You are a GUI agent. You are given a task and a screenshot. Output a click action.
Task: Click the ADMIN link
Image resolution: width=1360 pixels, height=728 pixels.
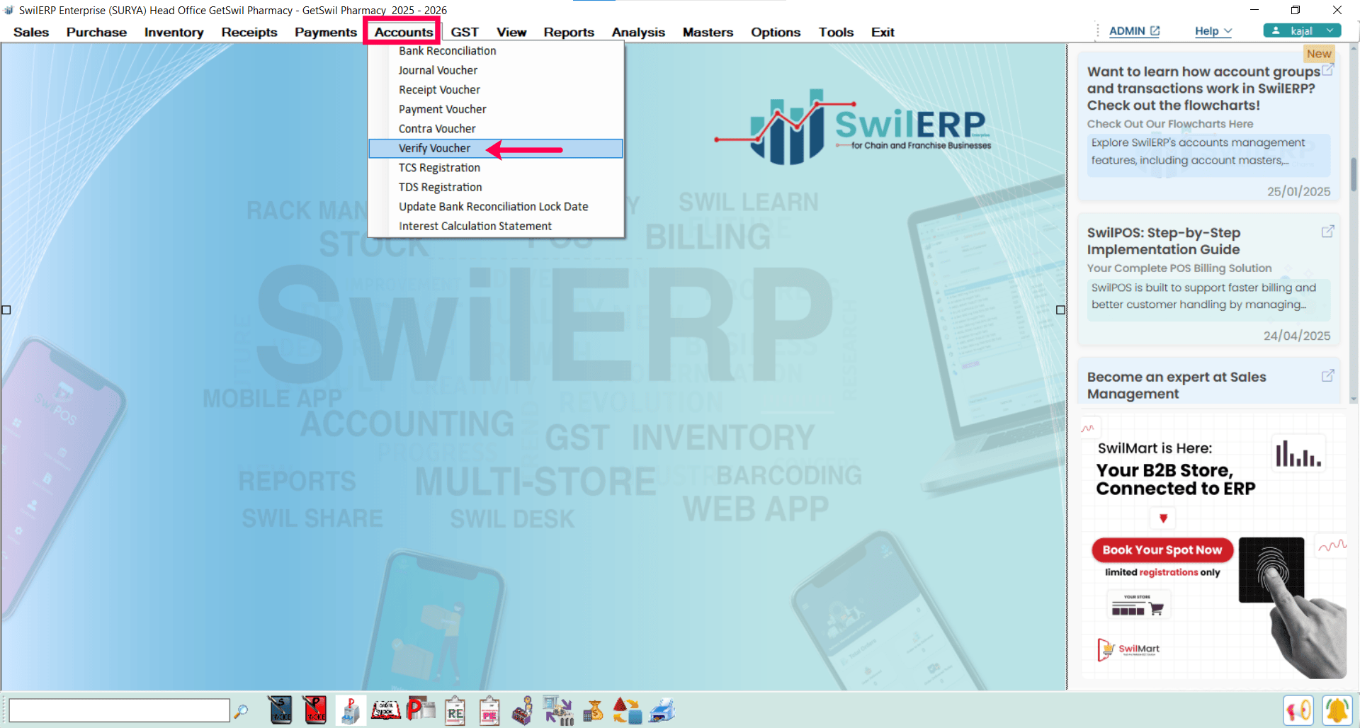pos(1127,31)
